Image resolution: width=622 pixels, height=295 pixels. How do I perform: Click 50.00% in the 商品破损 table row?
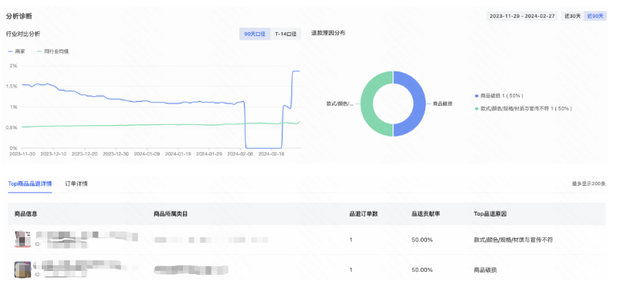pos(422,270)
